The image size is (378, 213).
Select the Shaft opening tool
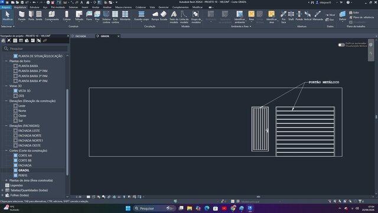point(291,16)
